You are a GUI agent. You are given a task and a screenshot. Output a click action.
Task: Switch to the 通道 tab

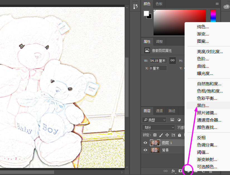click(159, 111)
